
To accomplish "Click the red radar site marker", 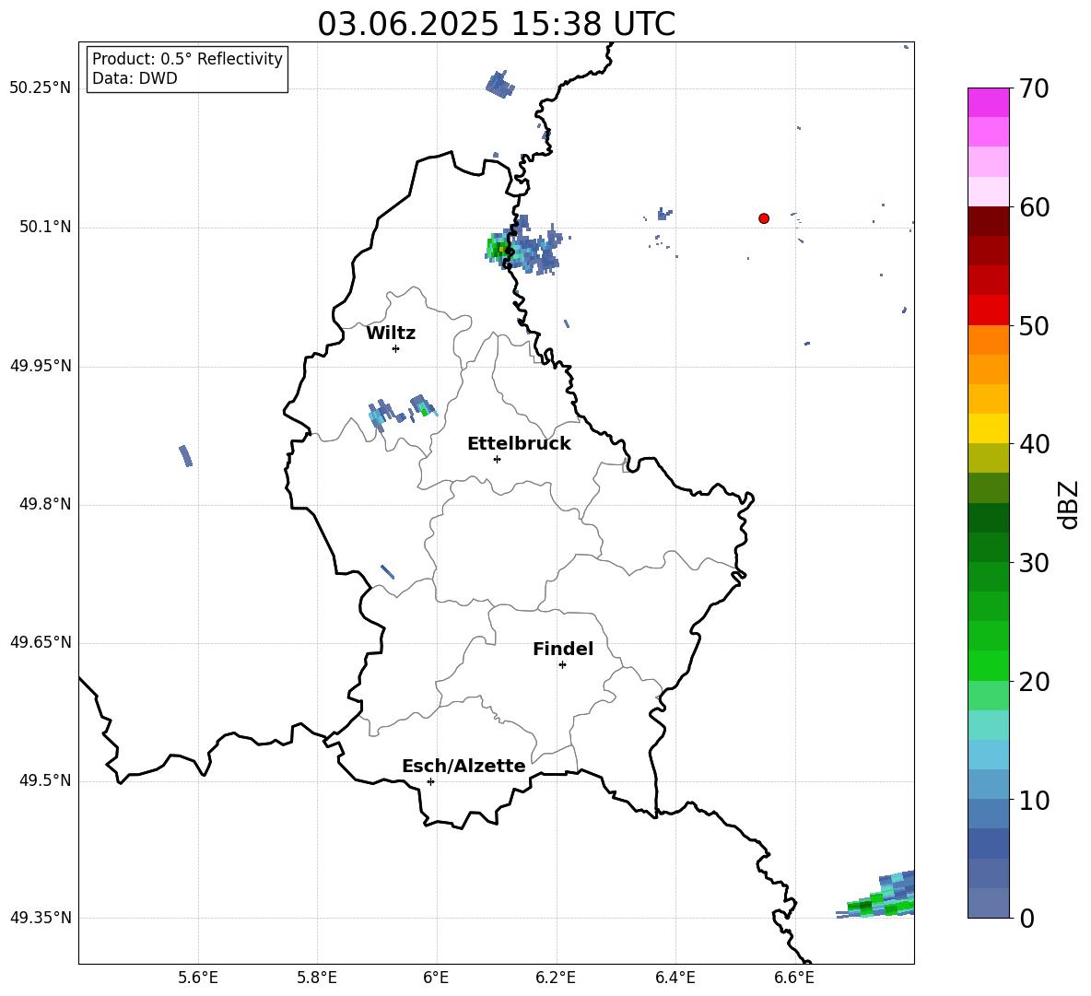I will click(763, 218).
